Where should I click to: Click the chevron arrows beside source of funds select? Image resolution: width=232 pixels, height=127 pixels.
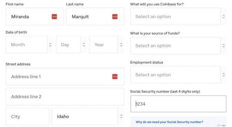pos(224,46)
